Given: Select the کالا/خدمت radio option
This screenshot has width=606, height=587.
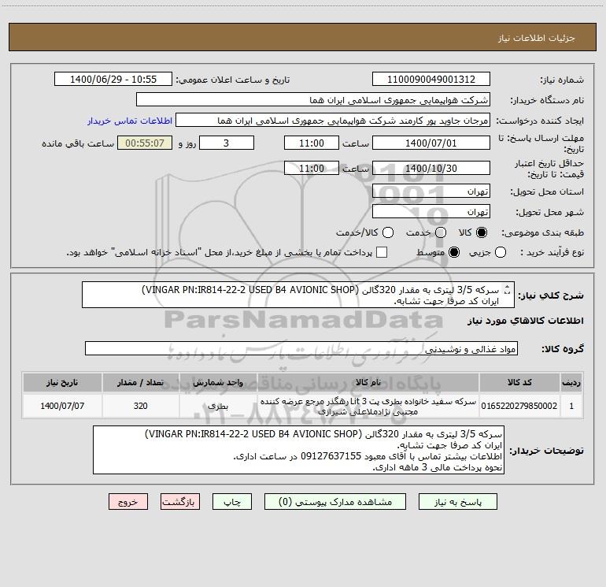Looking at the screenshot, I should (x=388, y=232).
